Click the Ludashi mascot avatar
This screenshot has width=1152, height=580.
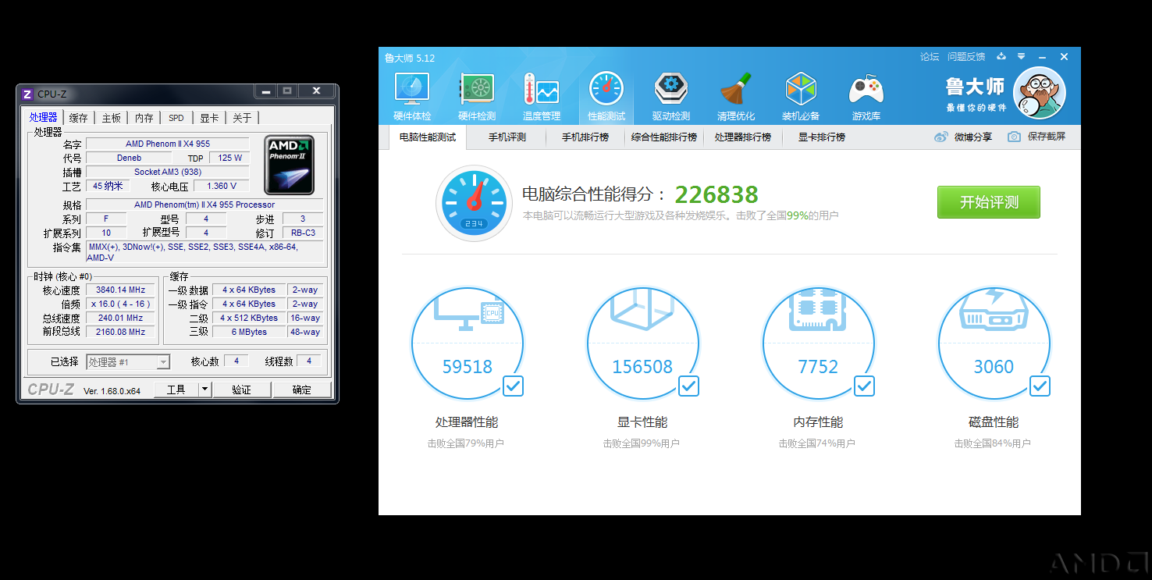(x=1039, y=93)
